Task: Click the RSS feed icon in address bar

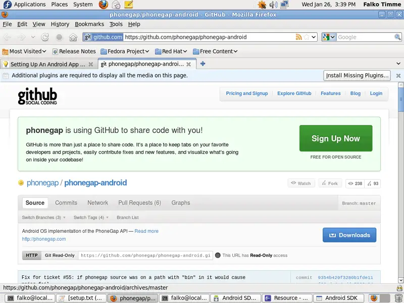Action: click(298, 37)
